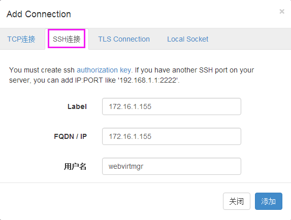
Task: Click the blue 添加 button
Action: [x=268, y=201]
